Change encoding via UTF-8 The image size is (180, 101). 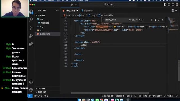pos(129,96)
